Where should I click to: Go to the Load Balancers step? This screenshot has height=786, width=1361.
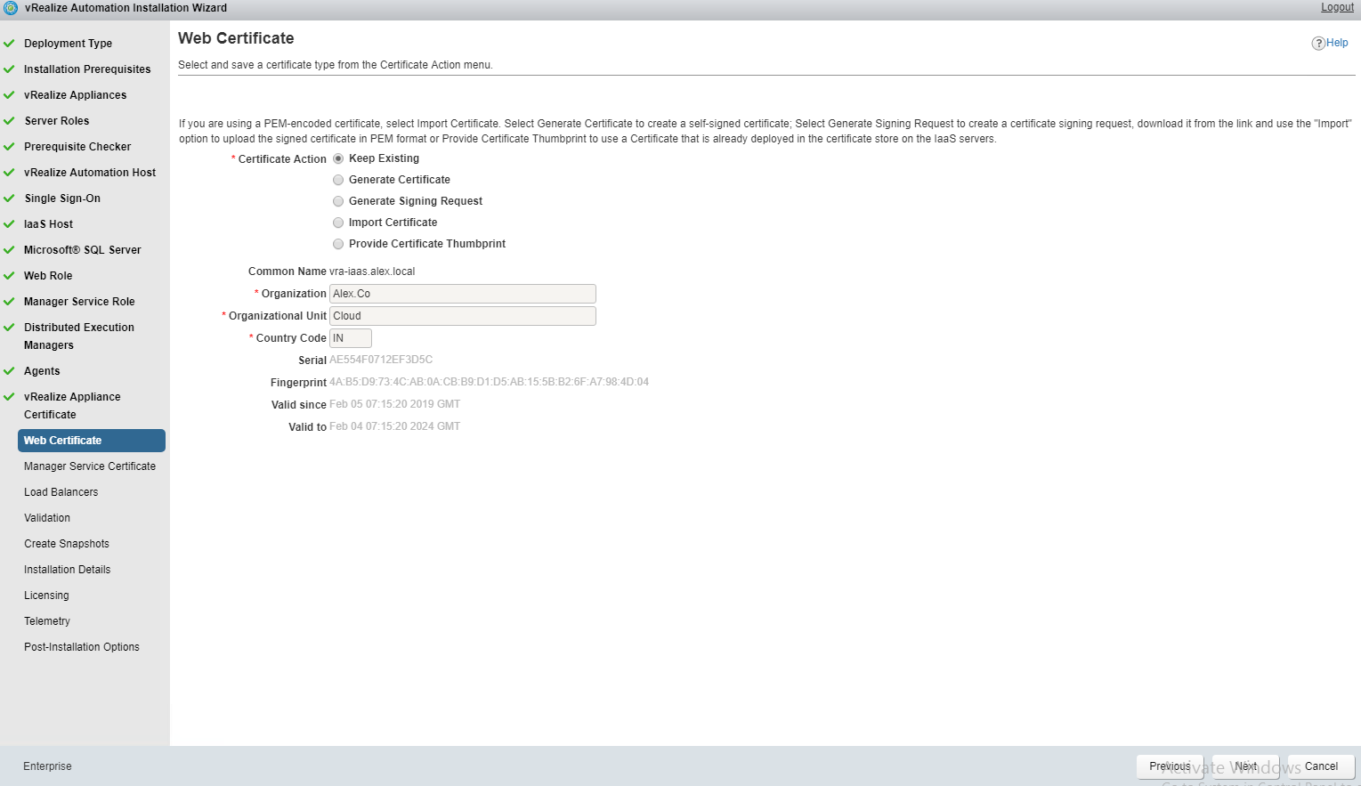click(61, 492)
